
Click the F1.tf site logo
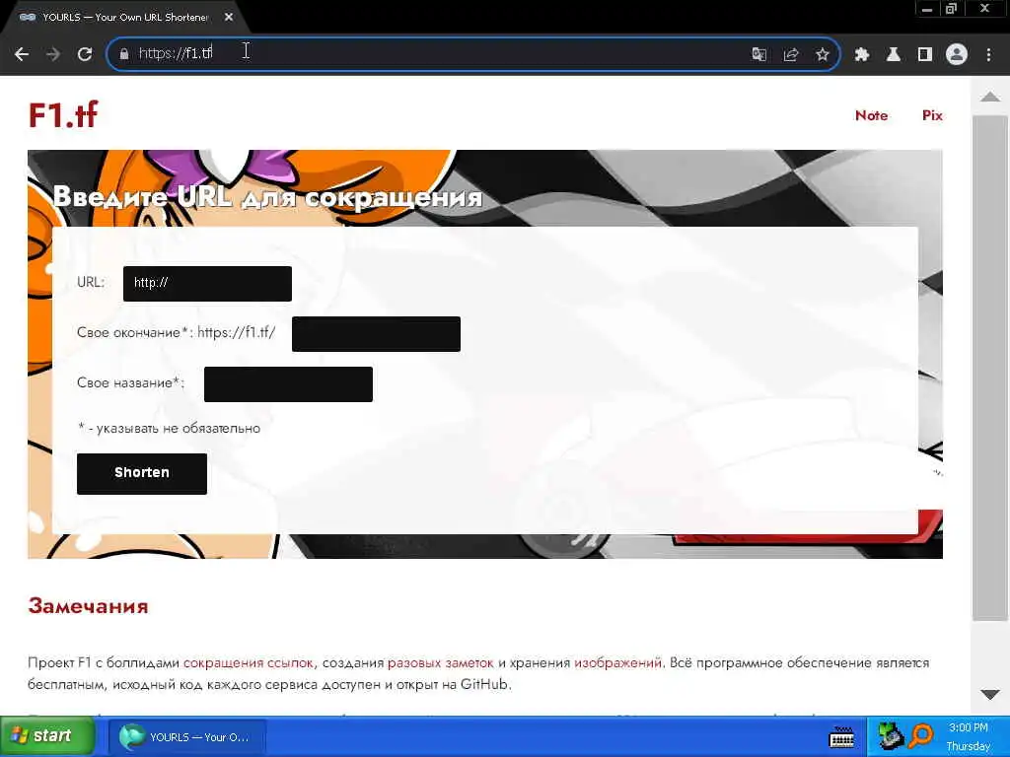(63, 114)
